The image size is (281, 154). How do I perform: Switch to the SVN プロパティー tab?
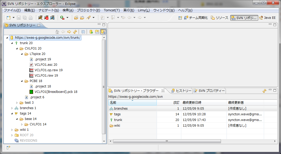pos(209,91)
